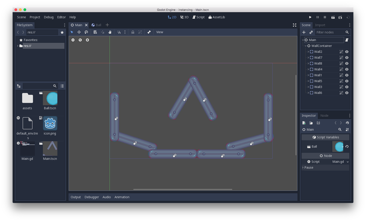Image resolution: width=366 pixels, height=221 pixels.
Task: Zoom in with the canvas plus button
Action: click(x=87, y=40)
